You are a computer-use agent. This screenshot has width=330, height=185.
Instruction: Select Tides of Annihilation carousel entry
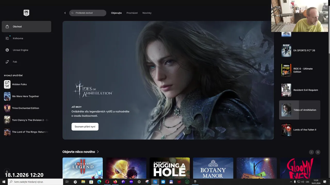click(x=300, y=110)
